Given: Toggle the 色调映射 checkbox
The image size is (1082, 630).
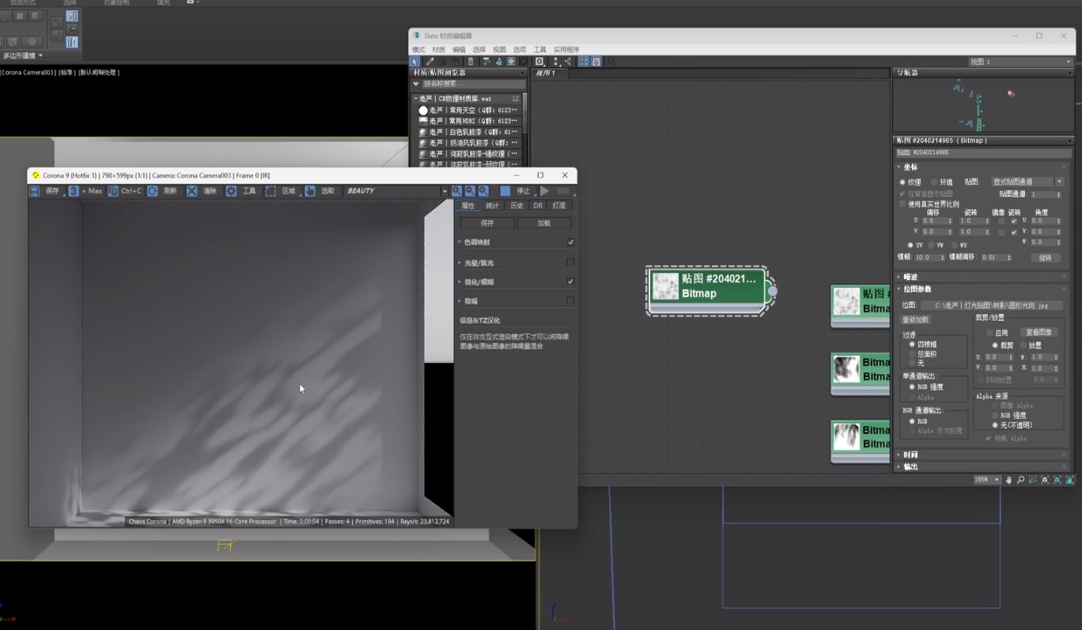Looking at the screenshot, I should point(570,242).
